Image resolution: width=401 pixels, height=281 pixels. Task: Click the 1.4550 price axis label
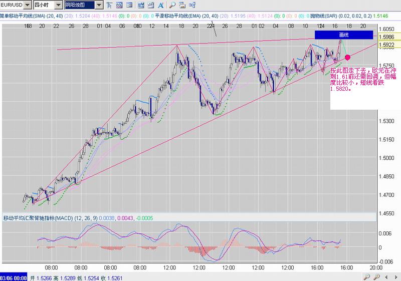pyautogui.click(x=386, y=213)
